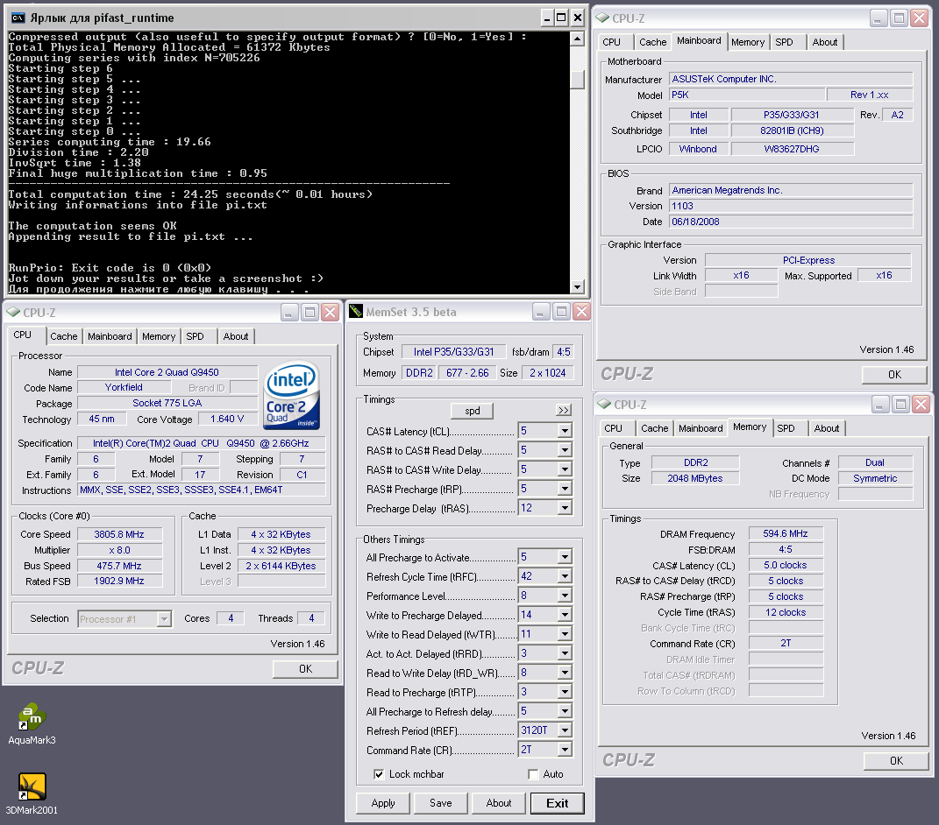Image resolution: width=939 pixels, height=825 pixels.
Task: Click the CPU-Z Memory window title icon
Action: pyautogui.click(x=604, y=405)
